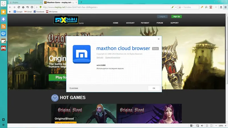Mute browser sound via speaker icon
Viewport: 228px width, 128px height.
click(x=202, y=126)
